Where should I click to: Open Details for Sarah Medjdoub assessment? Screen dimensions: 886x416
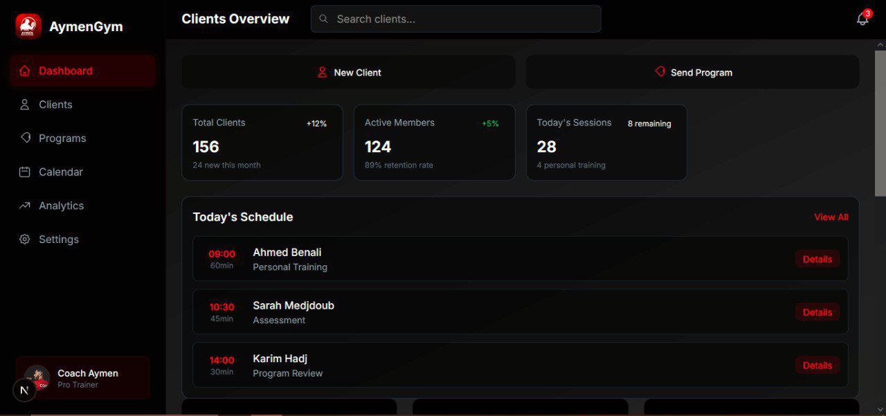(817, 312)
